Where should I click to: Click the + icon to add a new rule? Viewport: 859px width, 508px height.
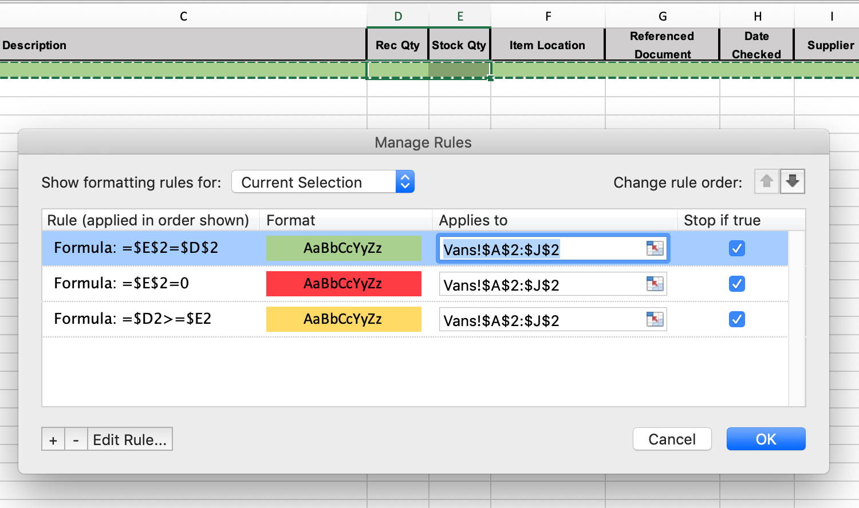(53, 439)
